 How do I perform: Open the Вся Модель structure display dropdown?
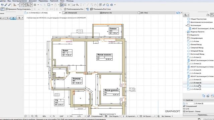click(x=120, y=116)
